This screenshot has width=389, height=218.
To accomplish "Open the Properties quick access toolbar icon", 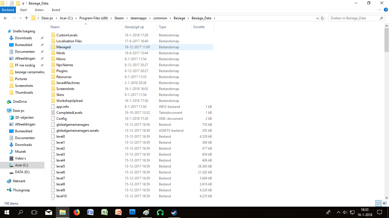I will point(12,3).
